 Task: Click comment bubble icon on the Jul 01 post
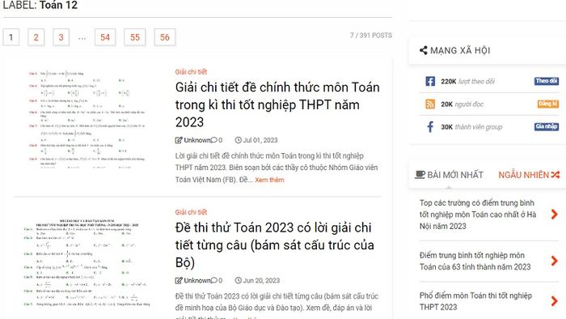(x=214, y=140)
